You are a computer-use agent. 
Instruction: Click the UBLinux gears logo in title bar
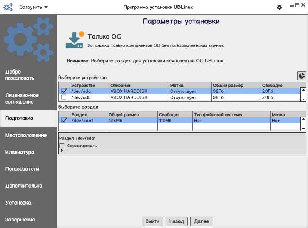(8, 7)
